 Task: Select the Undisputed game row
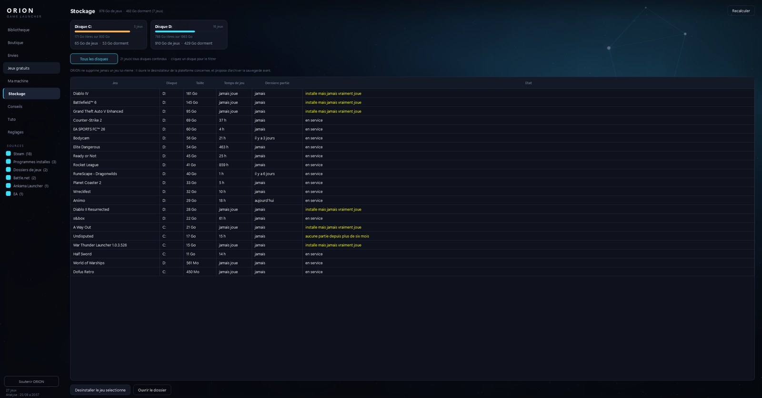pos(412,236)
